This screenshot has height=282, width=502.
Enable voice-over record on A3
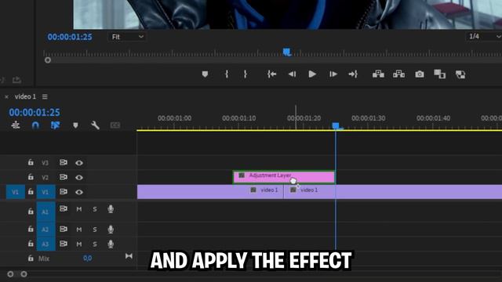(x=111, y=244)
